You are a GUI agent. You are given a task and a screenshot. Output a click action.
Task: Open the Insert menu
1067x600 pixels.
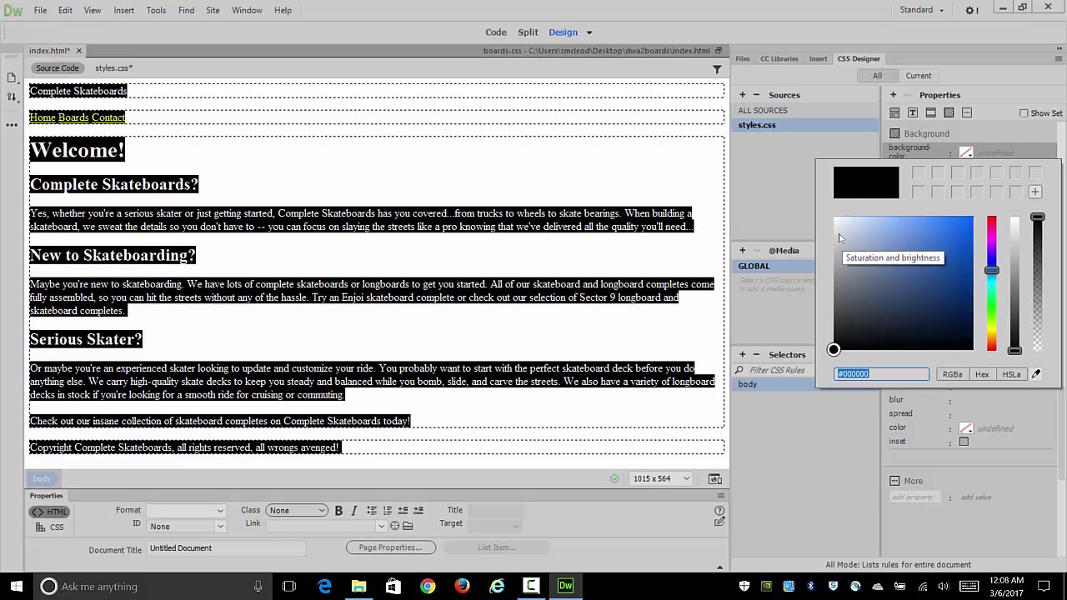pos(123,10)
